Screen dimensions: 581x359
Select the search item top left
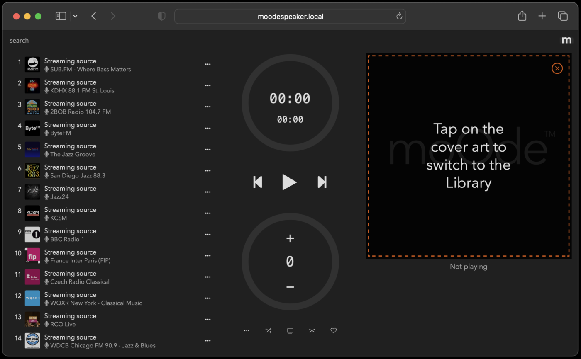tap(19, 40)
